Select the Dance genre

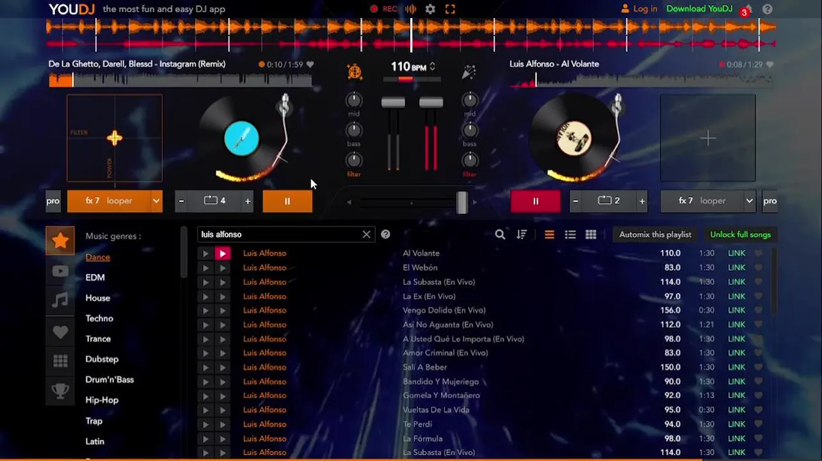coord(98,257)
